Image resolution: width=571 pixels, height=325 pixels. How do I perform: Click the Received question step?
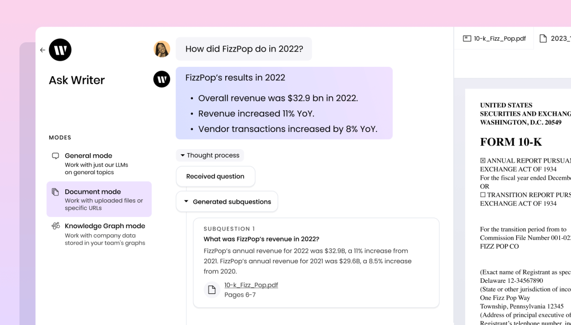215,176
